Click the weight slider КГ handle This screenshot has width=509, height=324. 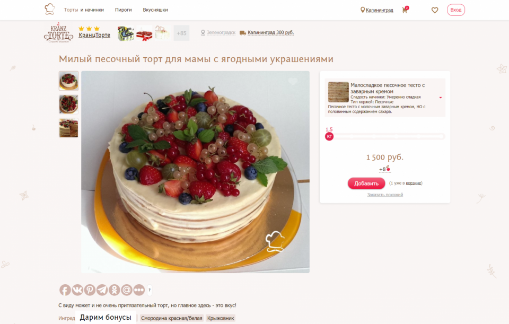[x=329, y=136]
